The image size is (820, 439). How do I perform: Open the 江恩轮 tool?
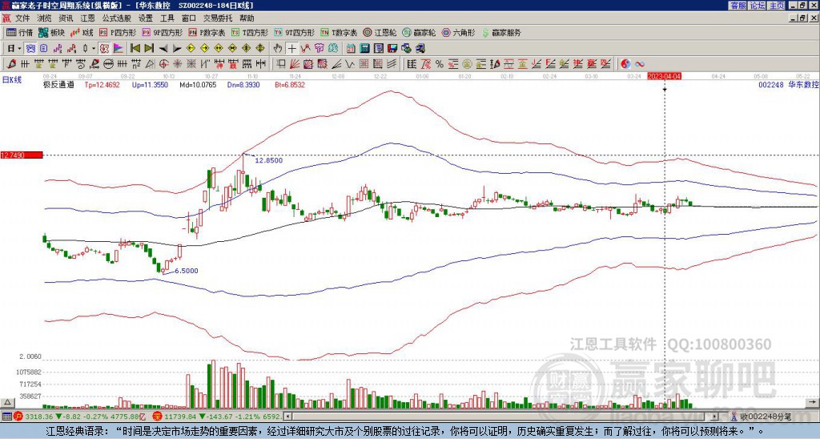click(380, 32)
